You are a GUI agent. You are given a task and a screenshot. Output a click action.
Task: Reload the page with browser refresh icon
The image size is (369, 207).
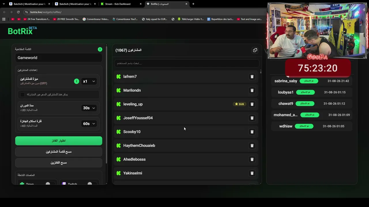click(18, 12)
